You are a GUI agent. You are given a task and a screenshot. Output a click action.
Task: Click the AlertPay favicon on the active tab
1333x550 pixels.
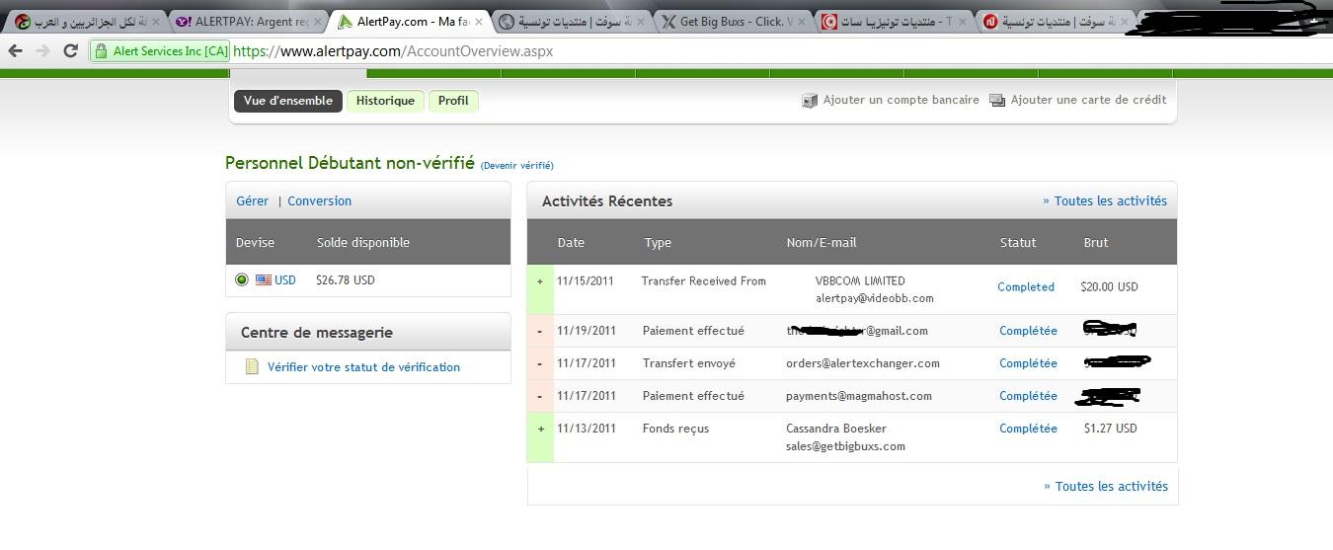(x=344, y=21)
